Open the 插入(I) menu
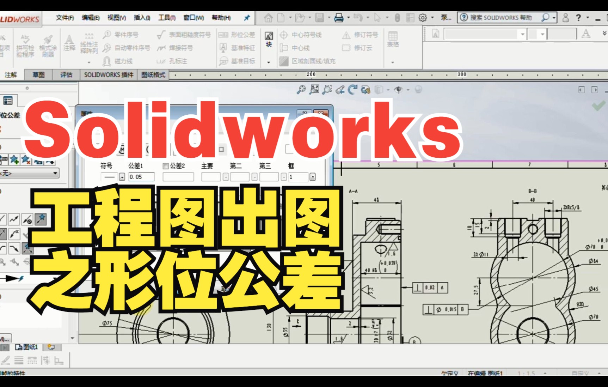Image resolution: width=608 pixels, height=387 pixels. tap(142, 18)
